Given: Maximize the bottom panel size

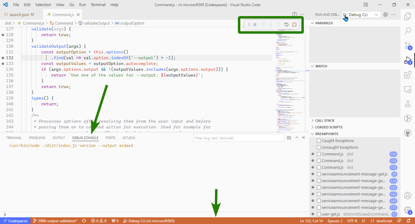Looking at the screenshot, I should click(297, 138).
